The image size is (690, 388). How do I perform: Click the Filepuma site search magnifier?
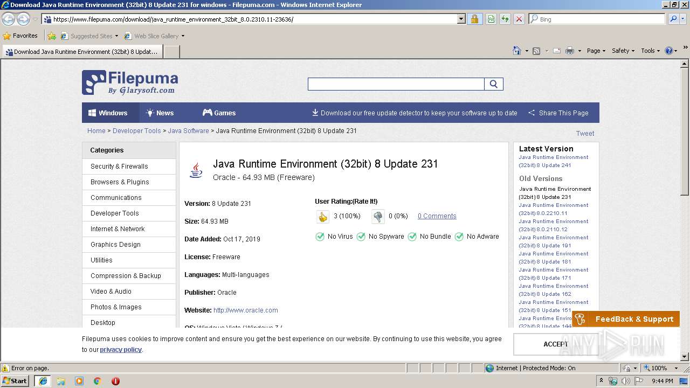pyautogui.click(x=494, y=84)
